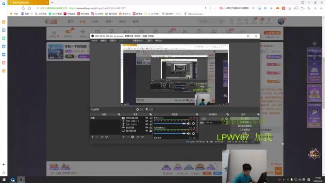Pop out the 控件 dock with its float icon
The height and width of the screenshot is (183, 325).
258,114
